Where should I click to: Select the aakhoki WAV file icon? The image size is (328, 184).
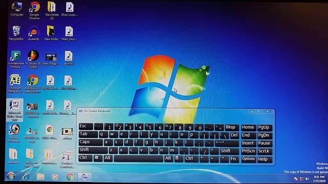(69, 58)
